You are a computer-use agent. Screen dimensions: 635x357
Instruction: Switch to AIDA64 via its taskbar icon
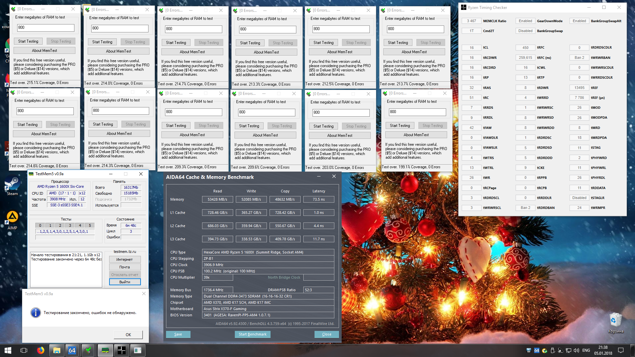click(x=72, y=350)
